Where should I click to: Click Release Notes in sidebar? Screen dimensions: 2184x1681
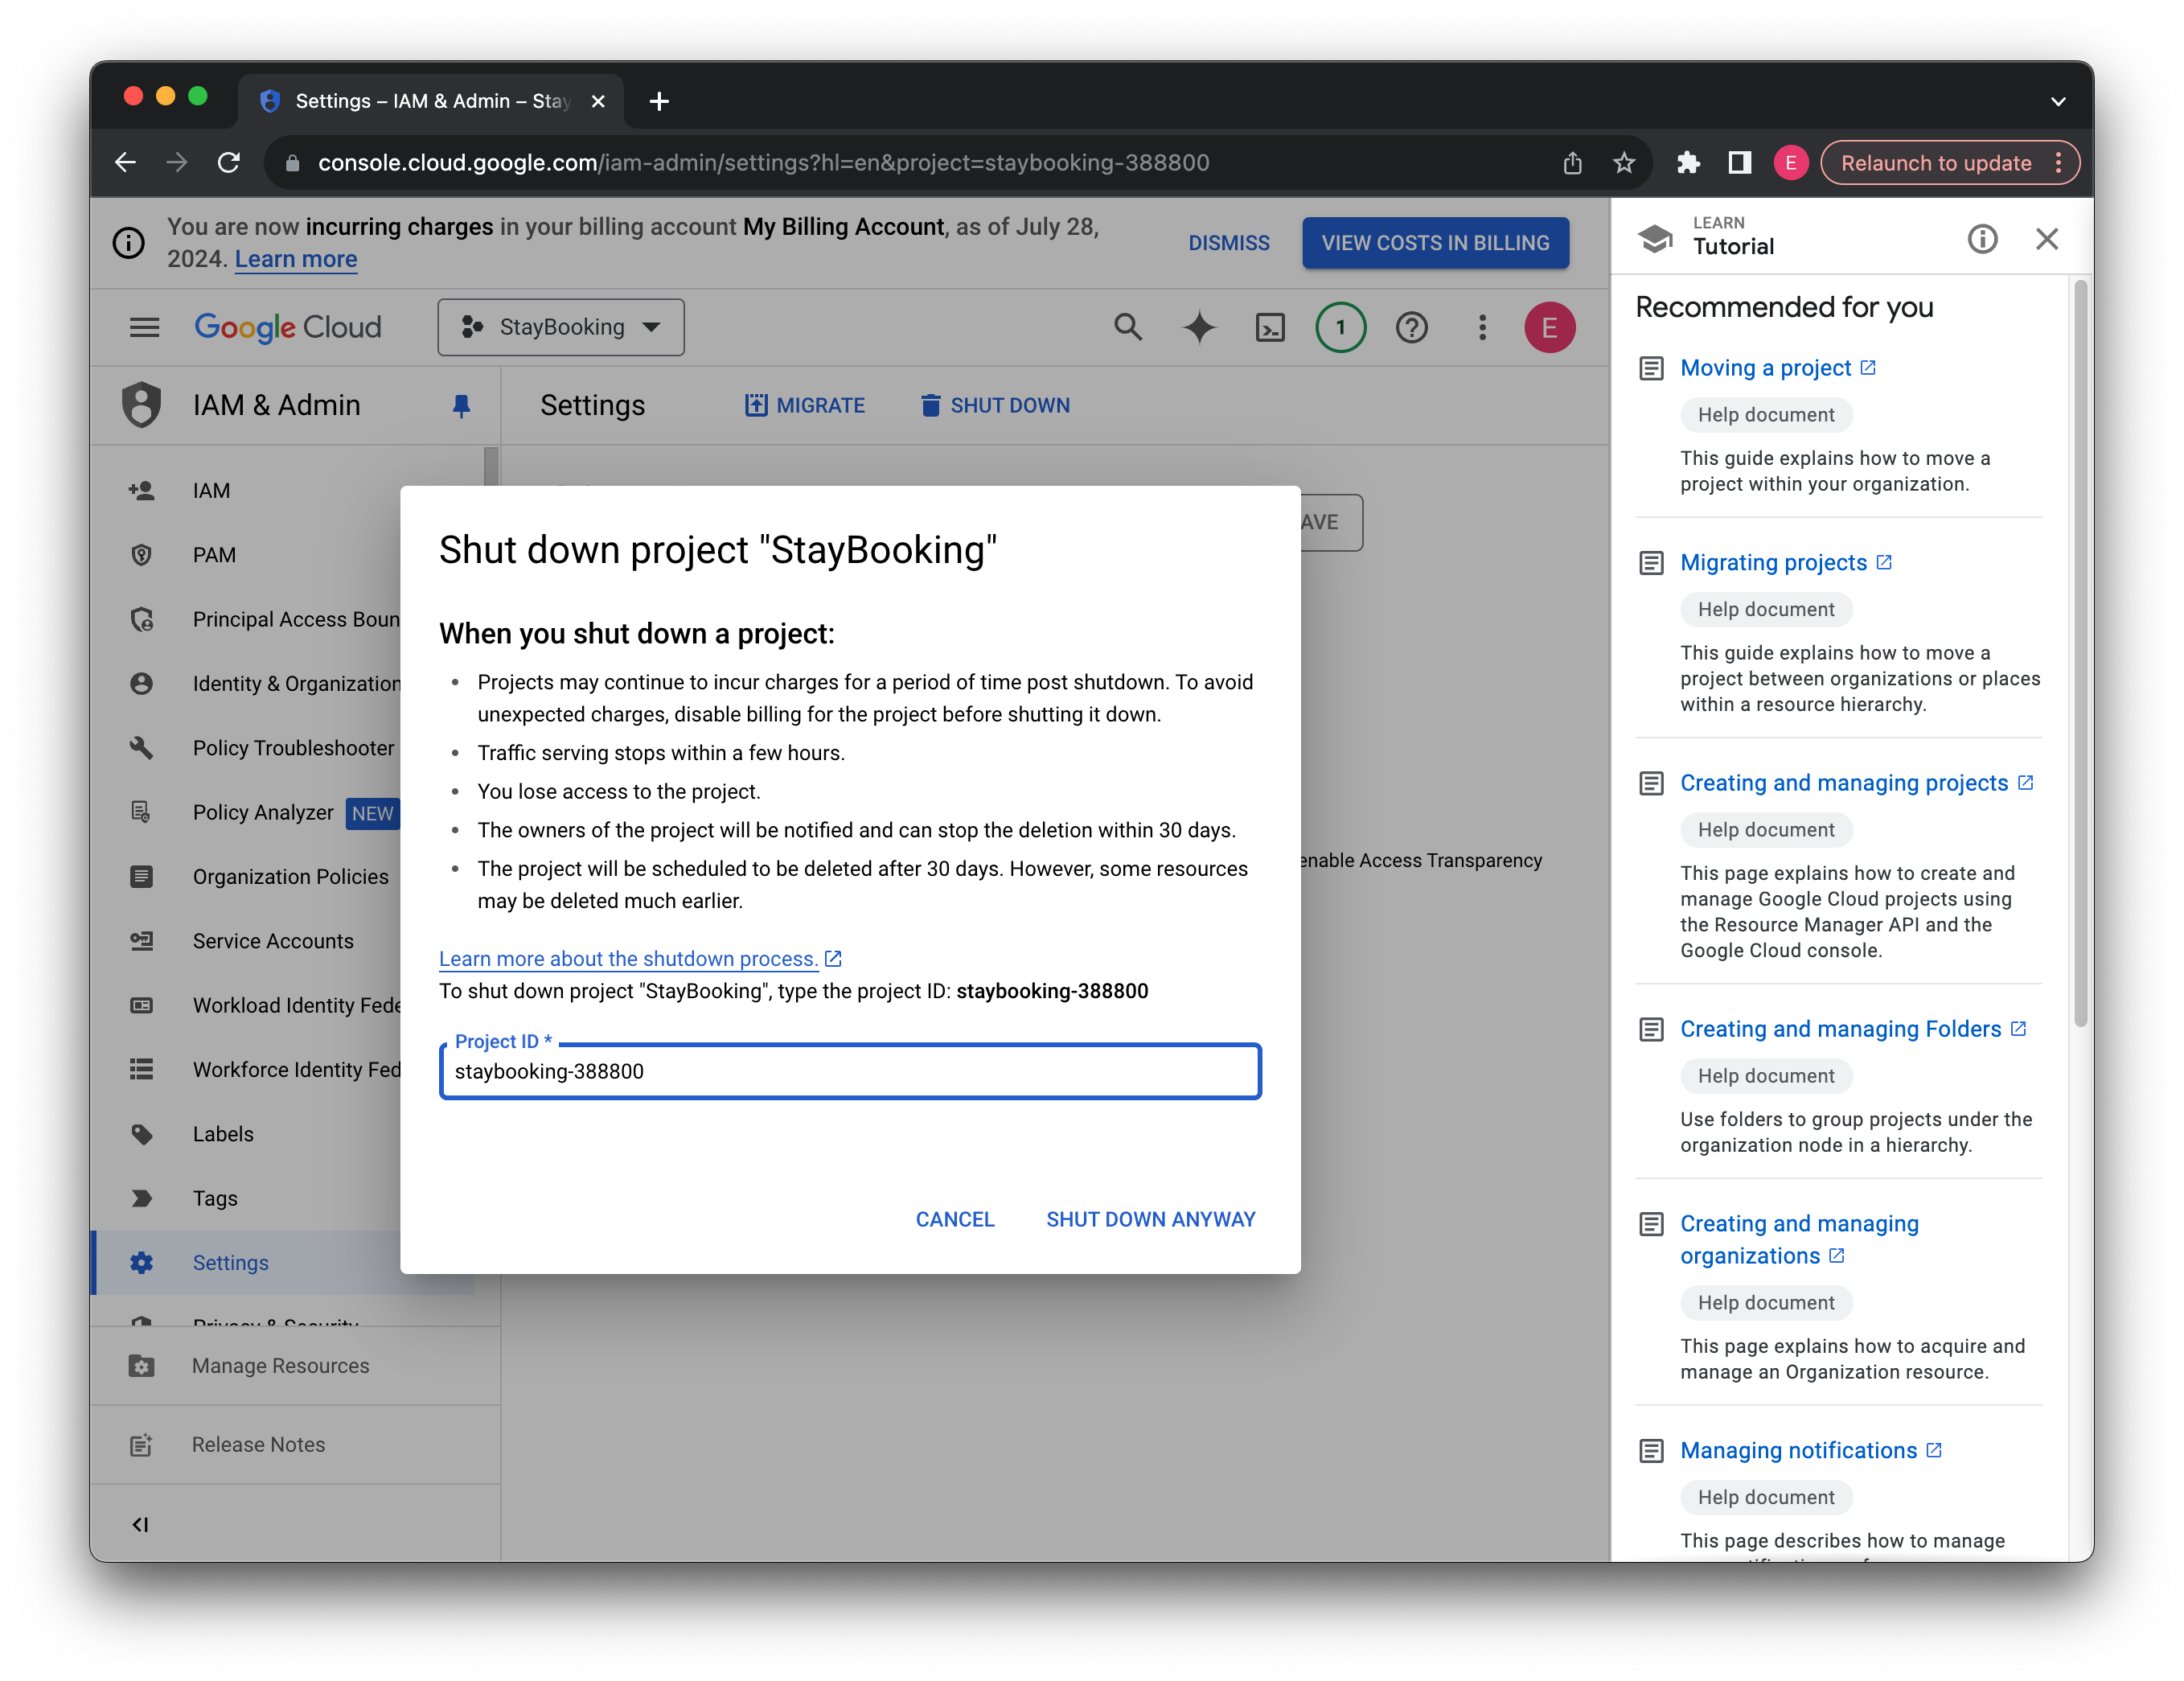[258, 1444]
